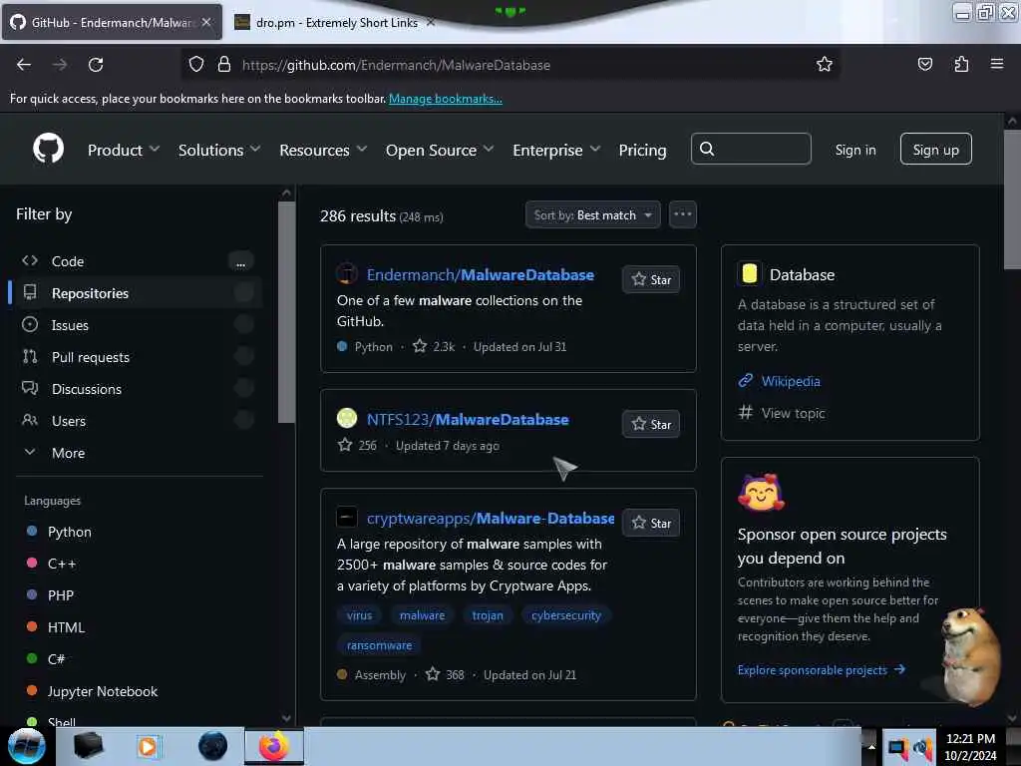1021x766 pixels.
Task: Open the Pricing page
Action: (643, 150)
